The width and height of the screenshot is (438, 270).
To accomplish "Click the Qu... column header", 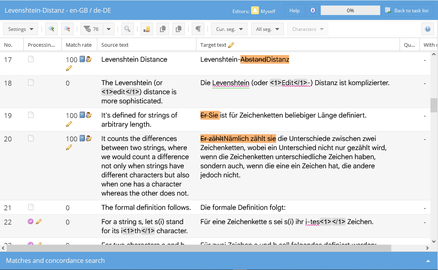I will pos(409,45).
